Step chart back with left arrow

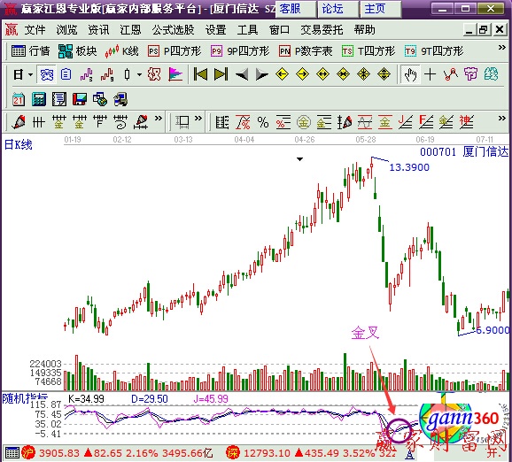(242, 74)
